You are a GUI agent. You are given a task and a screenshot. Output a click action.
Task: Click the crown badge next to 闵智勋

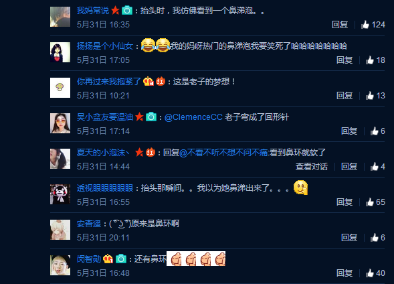point(108,259)
